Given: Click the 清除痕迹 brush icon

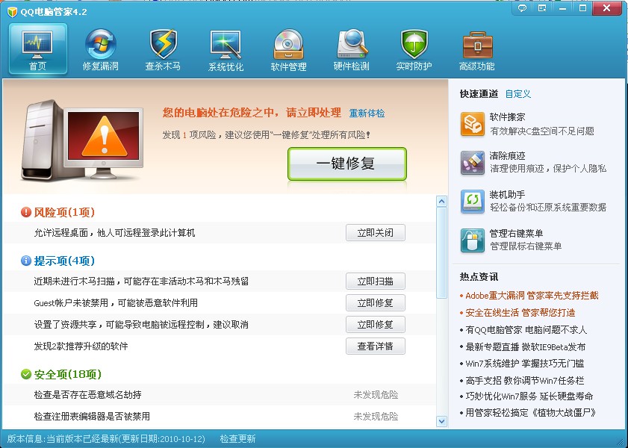Looking at the screenshot, I should point(473,163).
